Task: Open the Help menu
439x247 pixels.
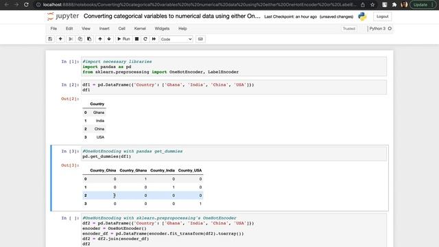Action: [182, 29]
